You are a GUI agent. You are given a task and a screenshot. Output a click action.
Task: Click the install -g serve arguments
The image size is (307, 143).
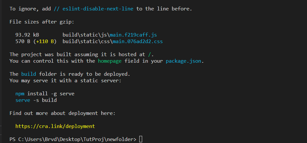[x=51, y=94]
